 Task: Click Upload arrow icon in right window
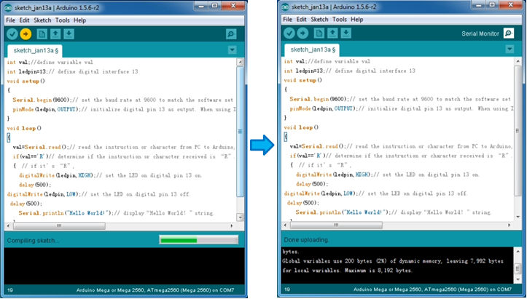[302, 33]
